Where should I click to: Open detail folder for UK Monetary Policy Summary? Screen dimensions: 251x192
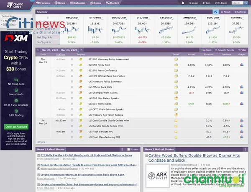point(176,81)
